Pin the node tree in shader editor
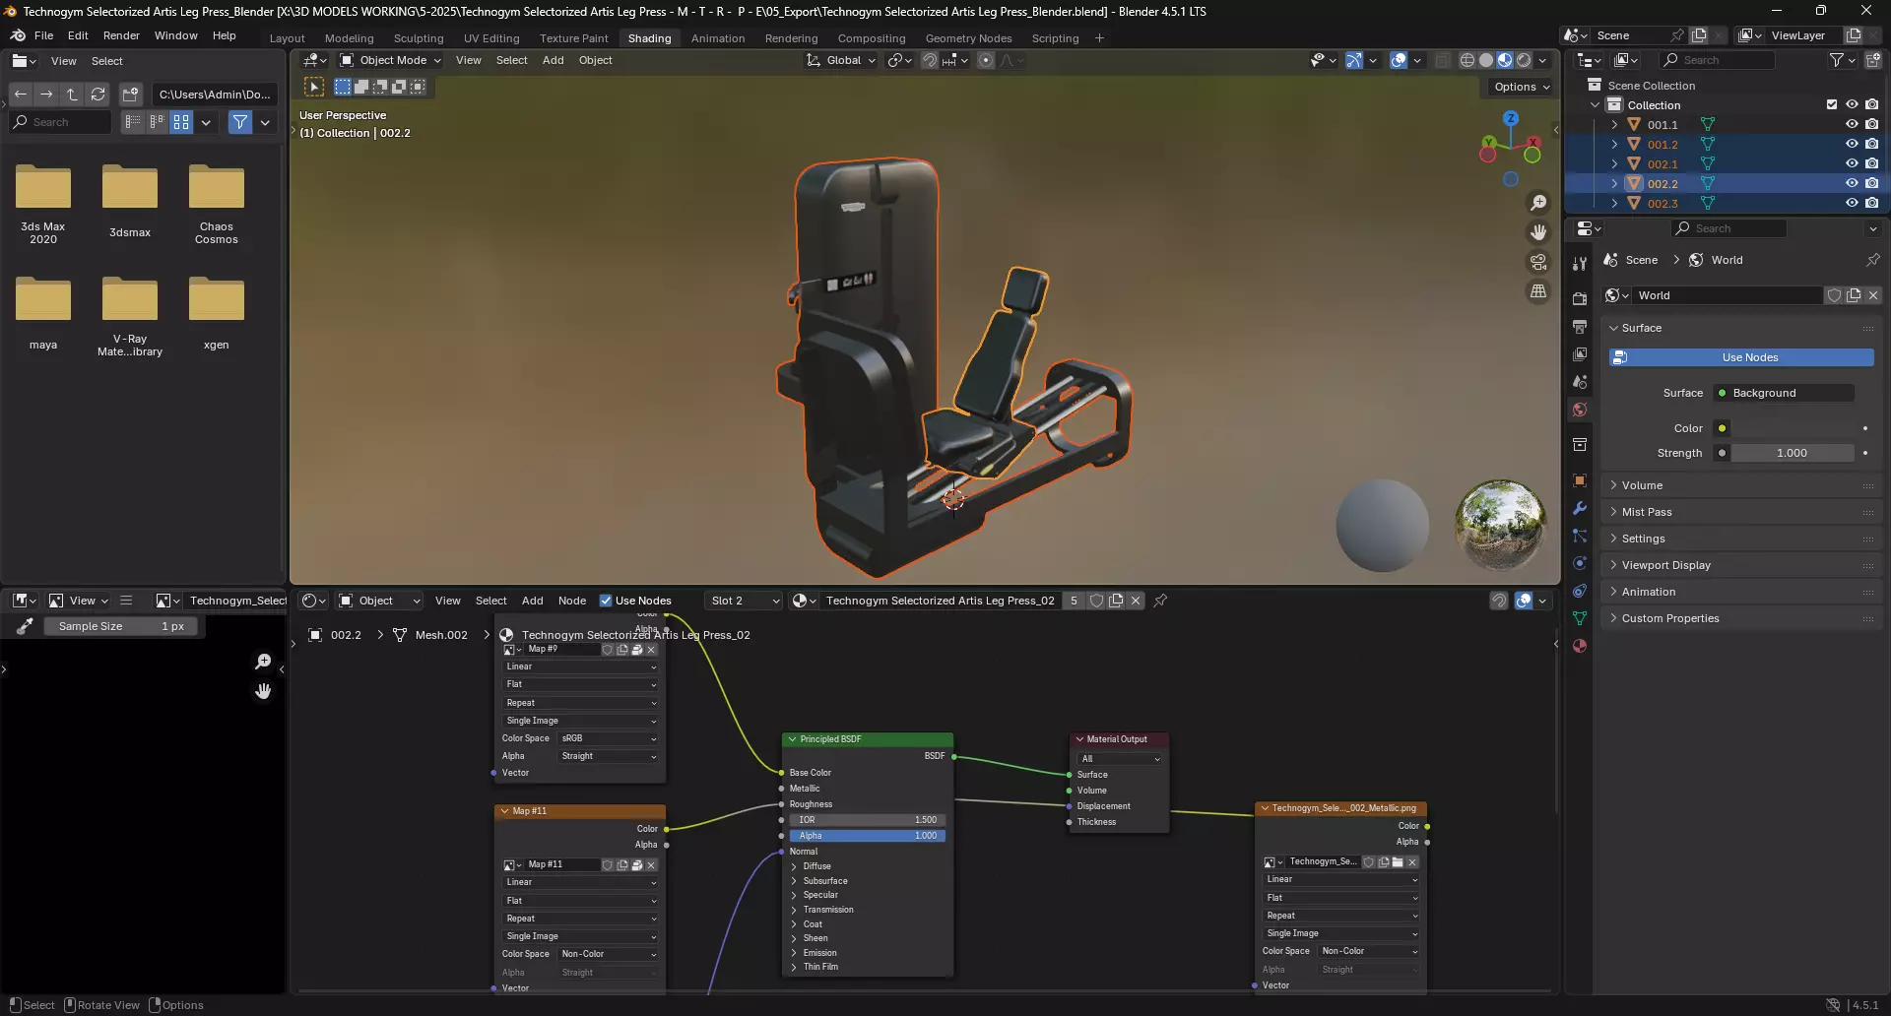 point(1160,601)
